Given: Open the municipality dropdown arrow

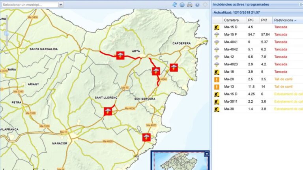Looking at the screenshot, I should [x=61, y=5].
